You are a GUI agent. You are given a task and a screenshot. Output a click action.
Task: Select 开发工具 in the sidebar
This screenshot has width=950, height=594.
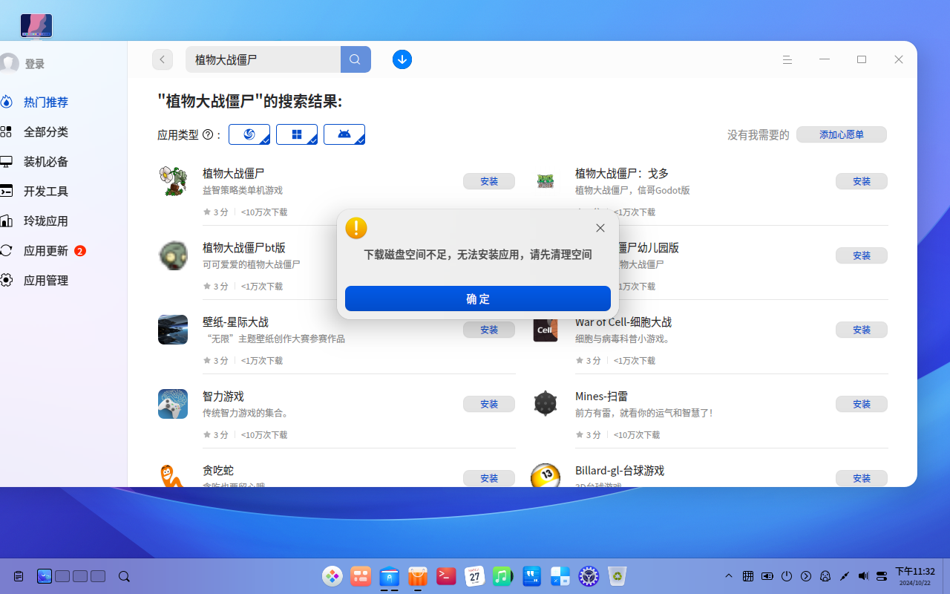click(45, 191)
